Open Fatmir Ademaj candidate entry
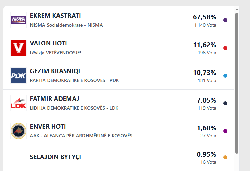Screen dimensions: 250x171 pos(54,99)
